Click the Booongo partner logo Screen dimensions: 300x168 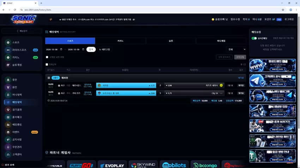click(x=205, y=165)
